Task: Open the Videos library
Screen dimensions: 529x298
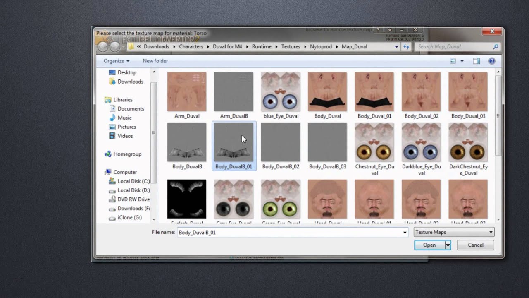Action: 121,136
